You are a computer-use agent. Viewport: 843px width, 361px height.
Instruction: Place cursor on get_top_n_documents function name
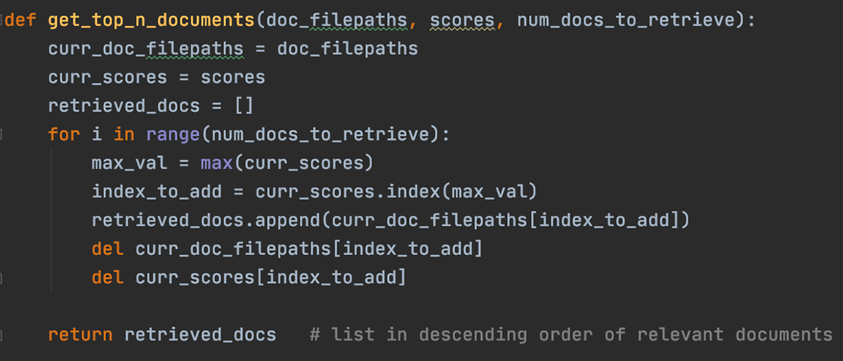[x=151, y=21]
